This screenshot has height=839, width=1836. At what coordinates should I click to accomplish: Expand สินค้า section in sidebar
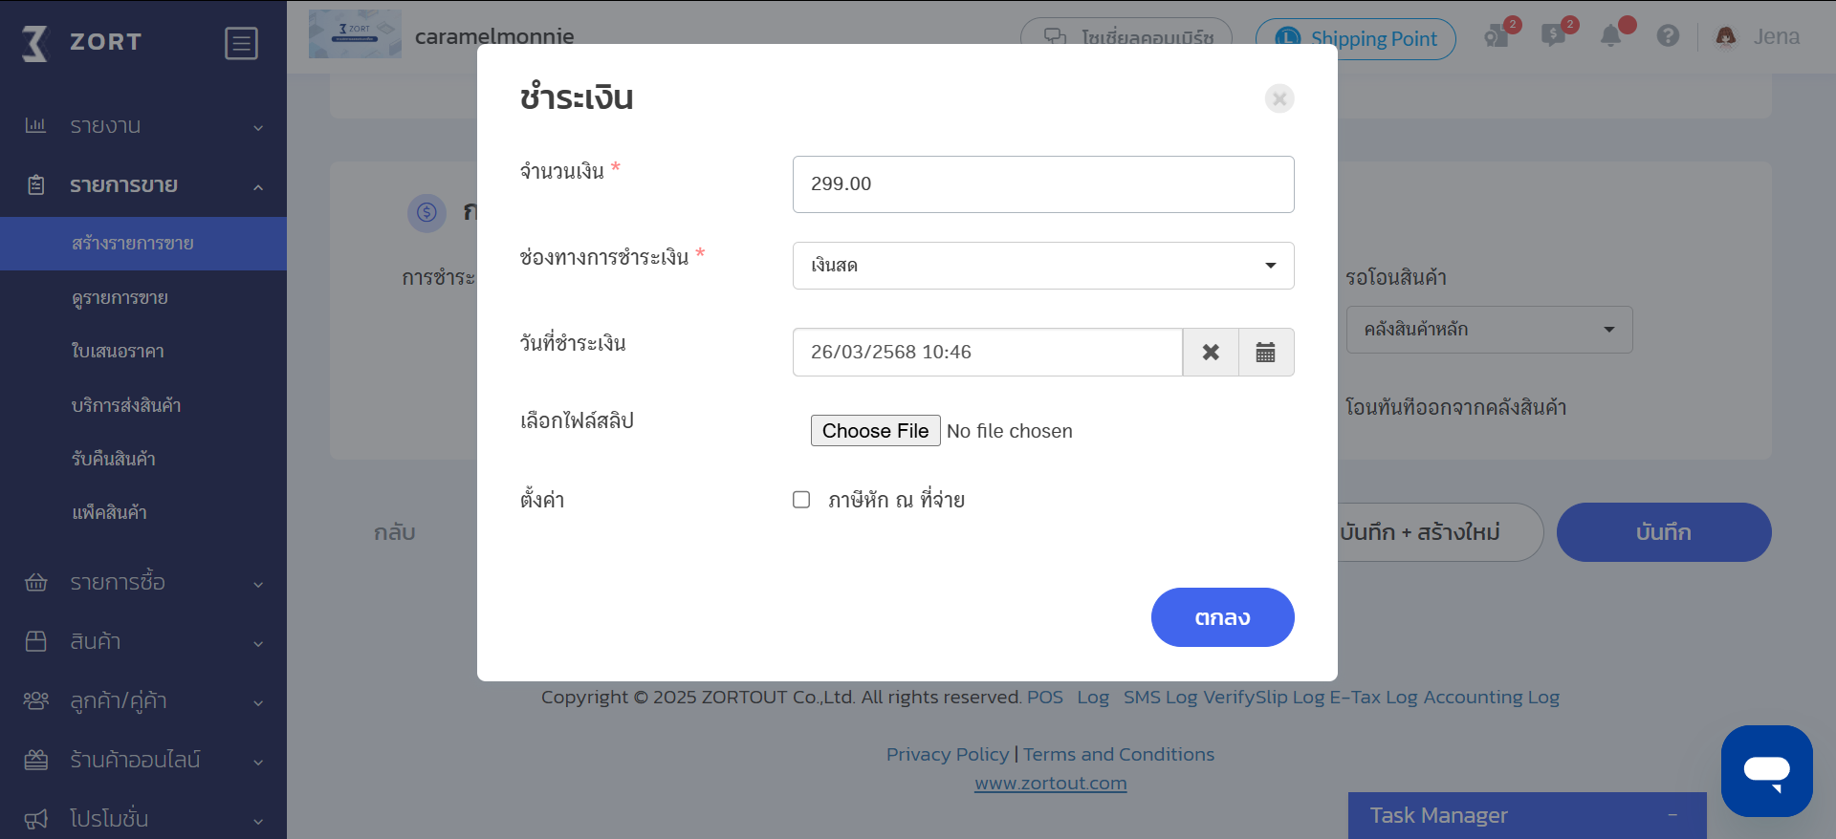pos(143,641)
